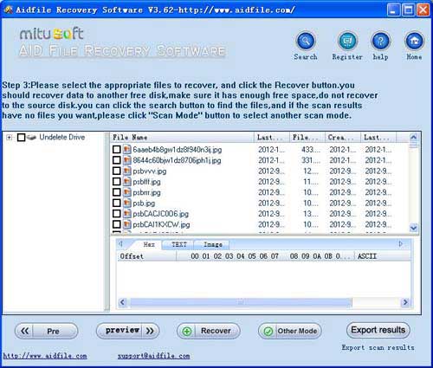Viewport: 433px width, 368px height.
Task: Click file icon of psb.jpg
Action: (x=126, y=203)
